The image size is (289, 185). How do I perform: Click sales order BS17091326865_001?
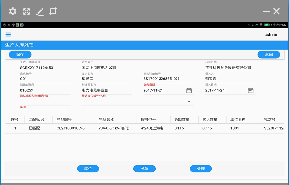click(161, 79)
